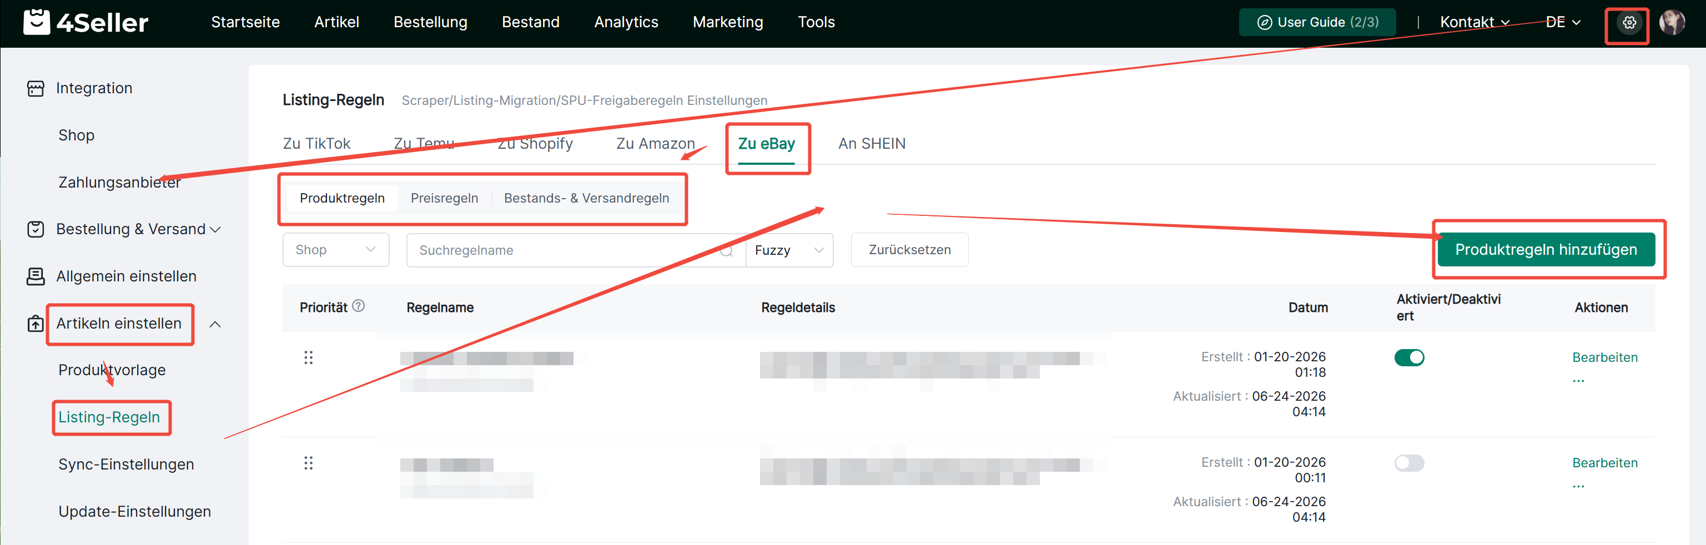The width and height of the screenshot is (1706, 545).
Task: Select the Preisregeln sub-tab
Action: (x=444, y=198)
